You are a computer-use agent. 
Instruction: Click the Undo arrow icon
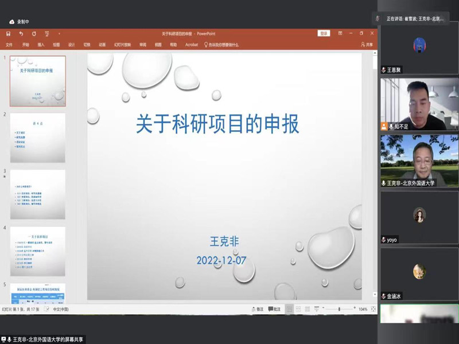click(21, 34)
